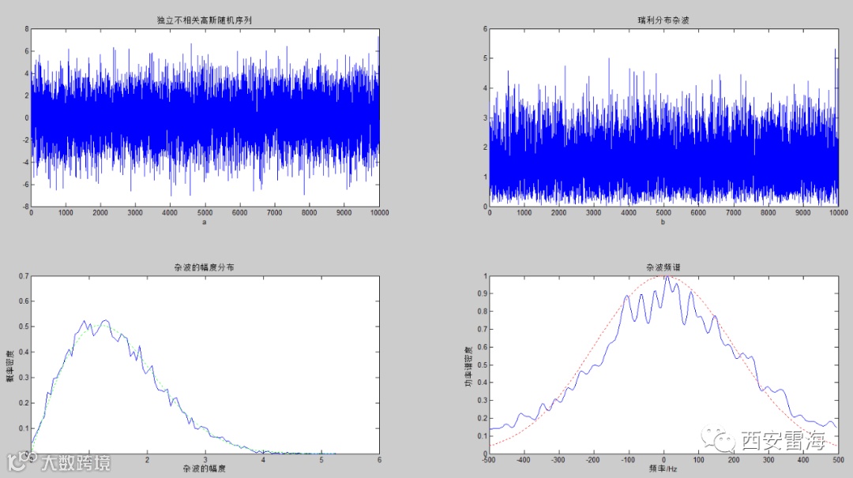Select the title 杂波频谱
The height and width of the screenshot is (478, 853).
click(x=663, y=267)
